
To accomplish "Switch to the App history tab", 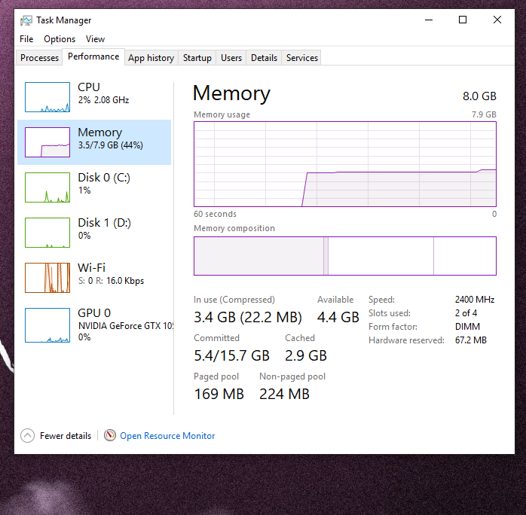I will pyautogui.click(x=151, y=58).
